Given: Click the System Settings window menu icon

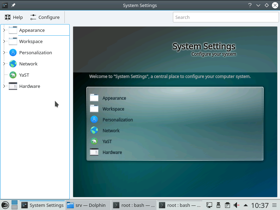Looking at the screenshot, I should point(5,5).
